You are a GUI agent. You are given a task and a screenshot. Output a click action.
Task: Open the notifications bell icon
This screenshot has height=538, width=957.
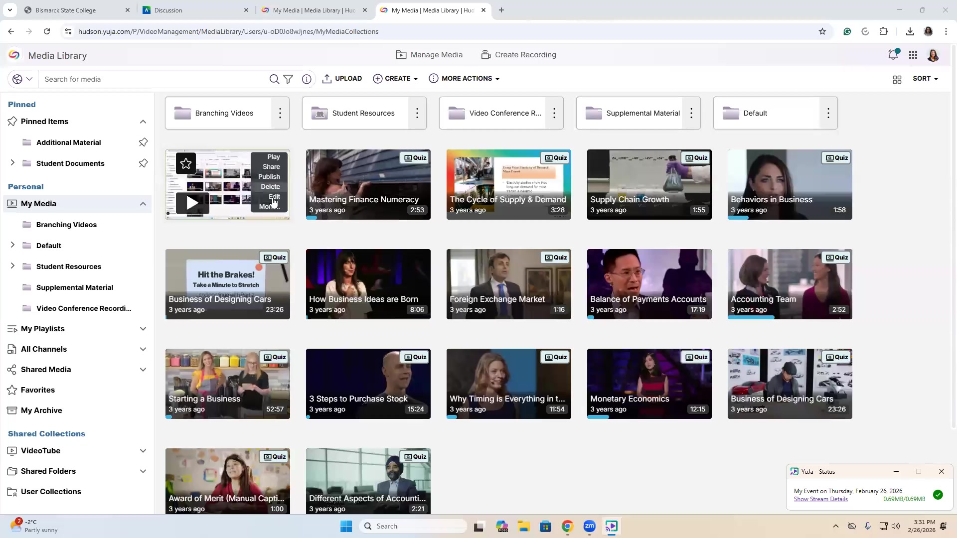pos(893,55)
